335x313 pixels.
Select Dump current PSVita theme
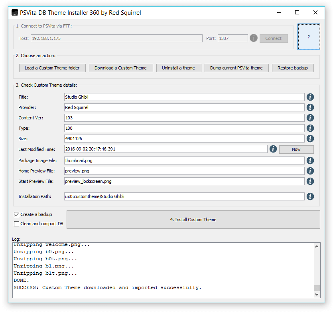(236, 68)
